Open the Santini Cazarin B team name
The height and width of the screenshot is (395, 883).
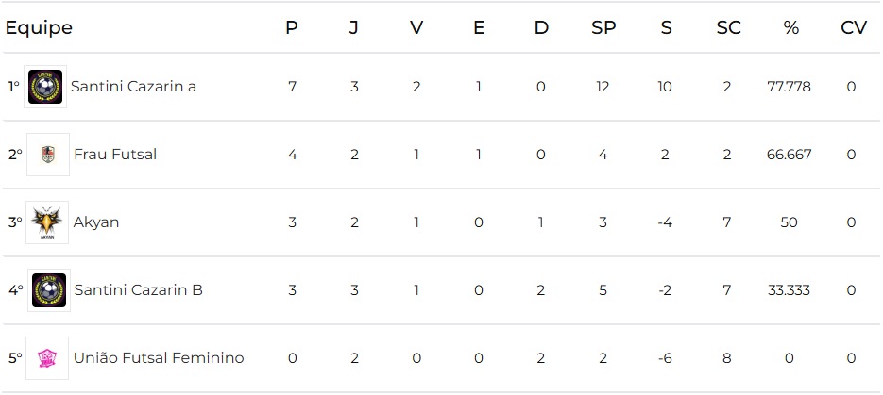138,290
